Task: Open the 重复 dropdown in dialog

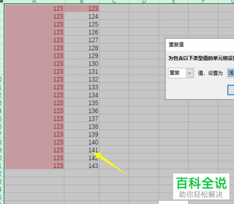Action: (x=181, y=73)
